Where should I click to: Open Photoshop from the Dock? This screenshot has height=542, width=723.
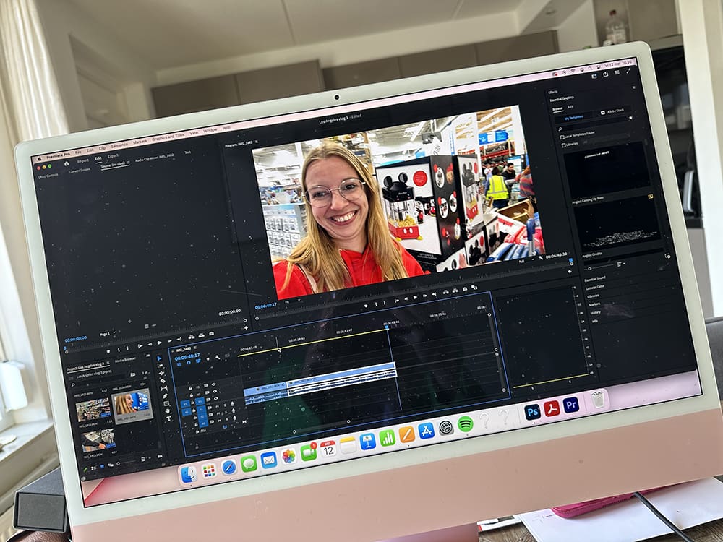pyautogui.click(x=533, y=412)
